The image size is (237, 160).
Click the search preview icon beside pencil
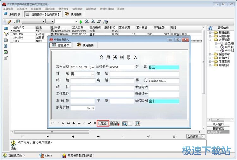(x=18, y=22)
